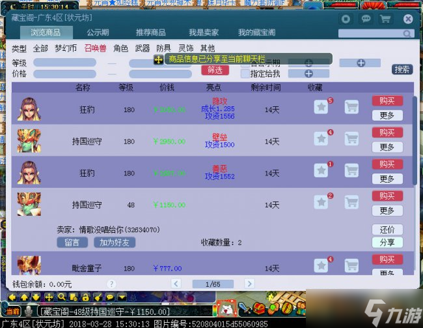Add the 攻资1552 狂豹 to cart
This screenshot has width=423, height=328.
pos(352,170)
